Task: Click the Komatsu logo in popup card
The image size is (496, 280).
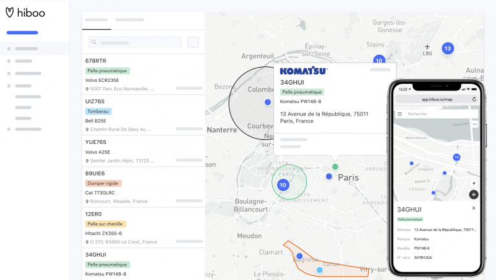Action: 304,71
